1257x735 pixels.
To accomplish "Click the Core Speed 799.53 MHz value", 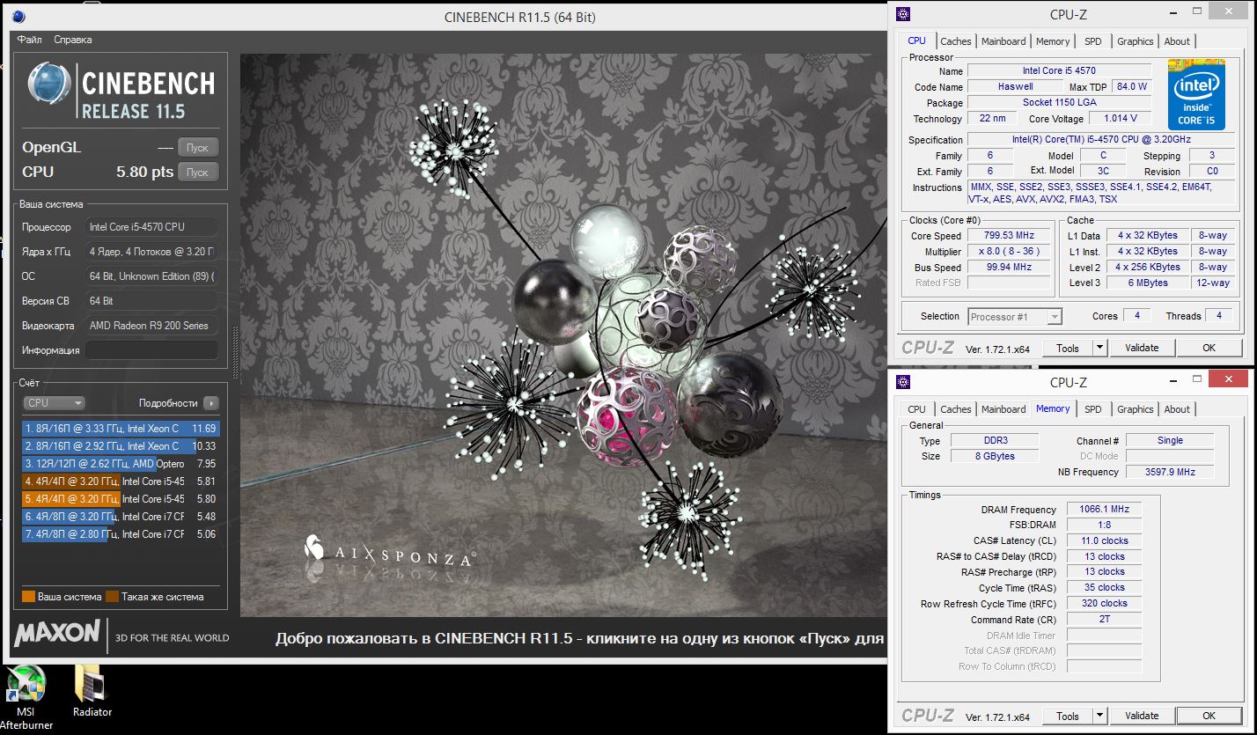I will [1010, 236].
